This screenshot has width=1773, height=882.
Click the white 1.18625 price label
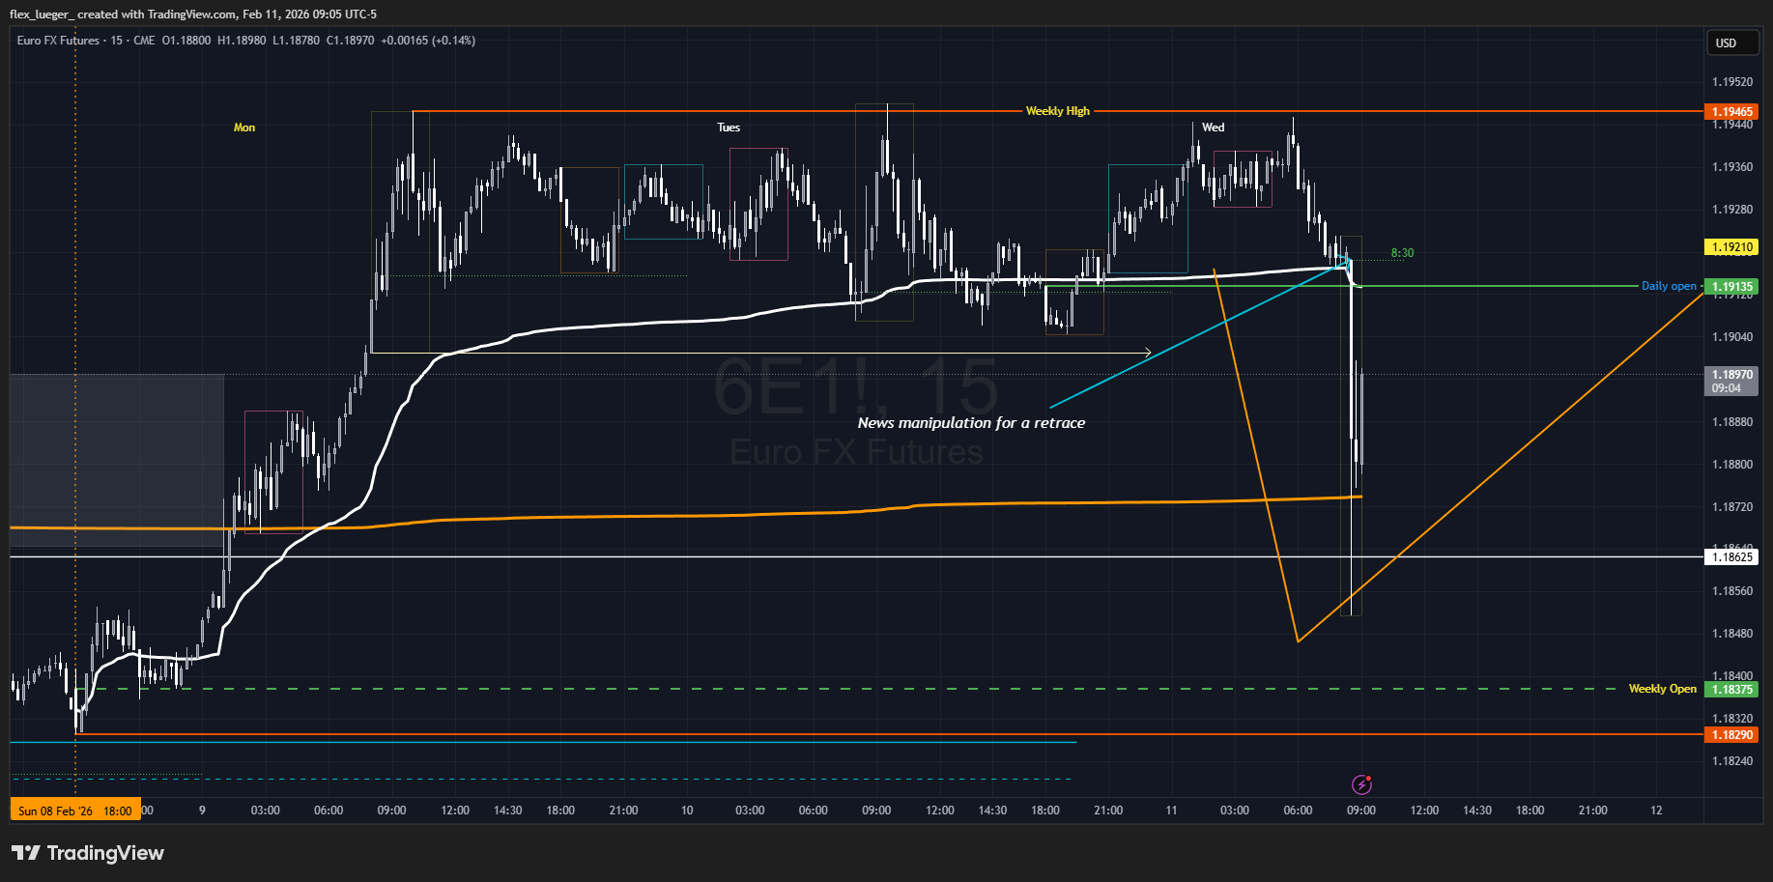pyautogui.click(x=1730, y=557)
